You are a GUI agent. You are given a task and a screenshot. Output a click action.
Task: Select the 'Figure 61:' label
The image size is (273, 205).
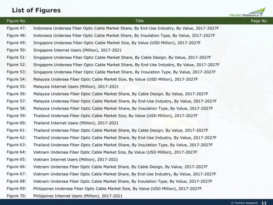point(16,130)
